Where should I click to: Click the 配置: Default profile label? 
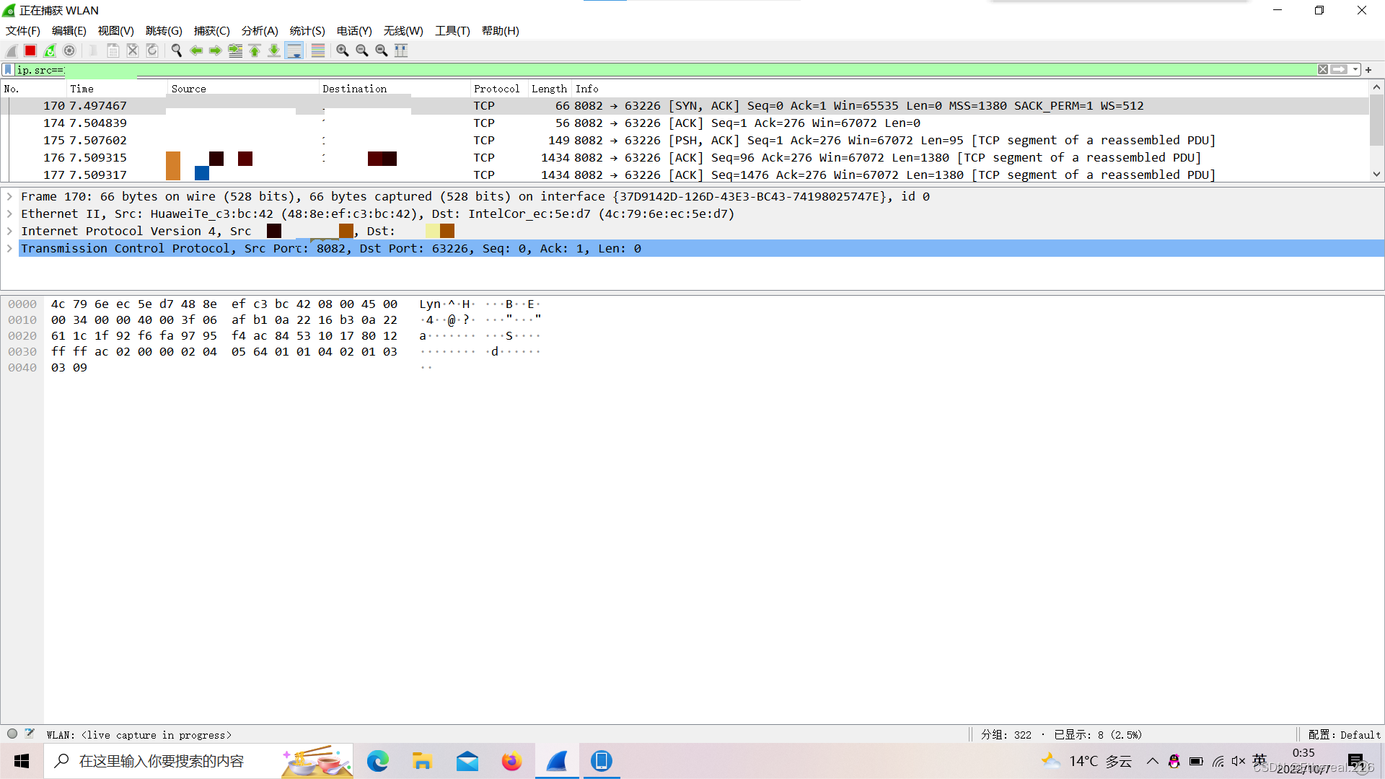pos(1344,734)
